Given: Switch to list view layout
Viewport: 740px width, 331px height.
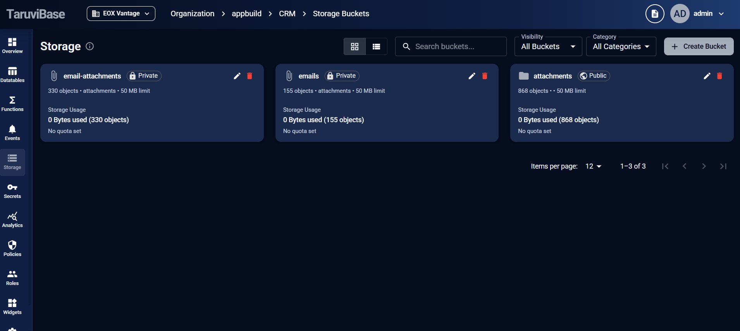Looking at the screenshot, I should point(376,46).
